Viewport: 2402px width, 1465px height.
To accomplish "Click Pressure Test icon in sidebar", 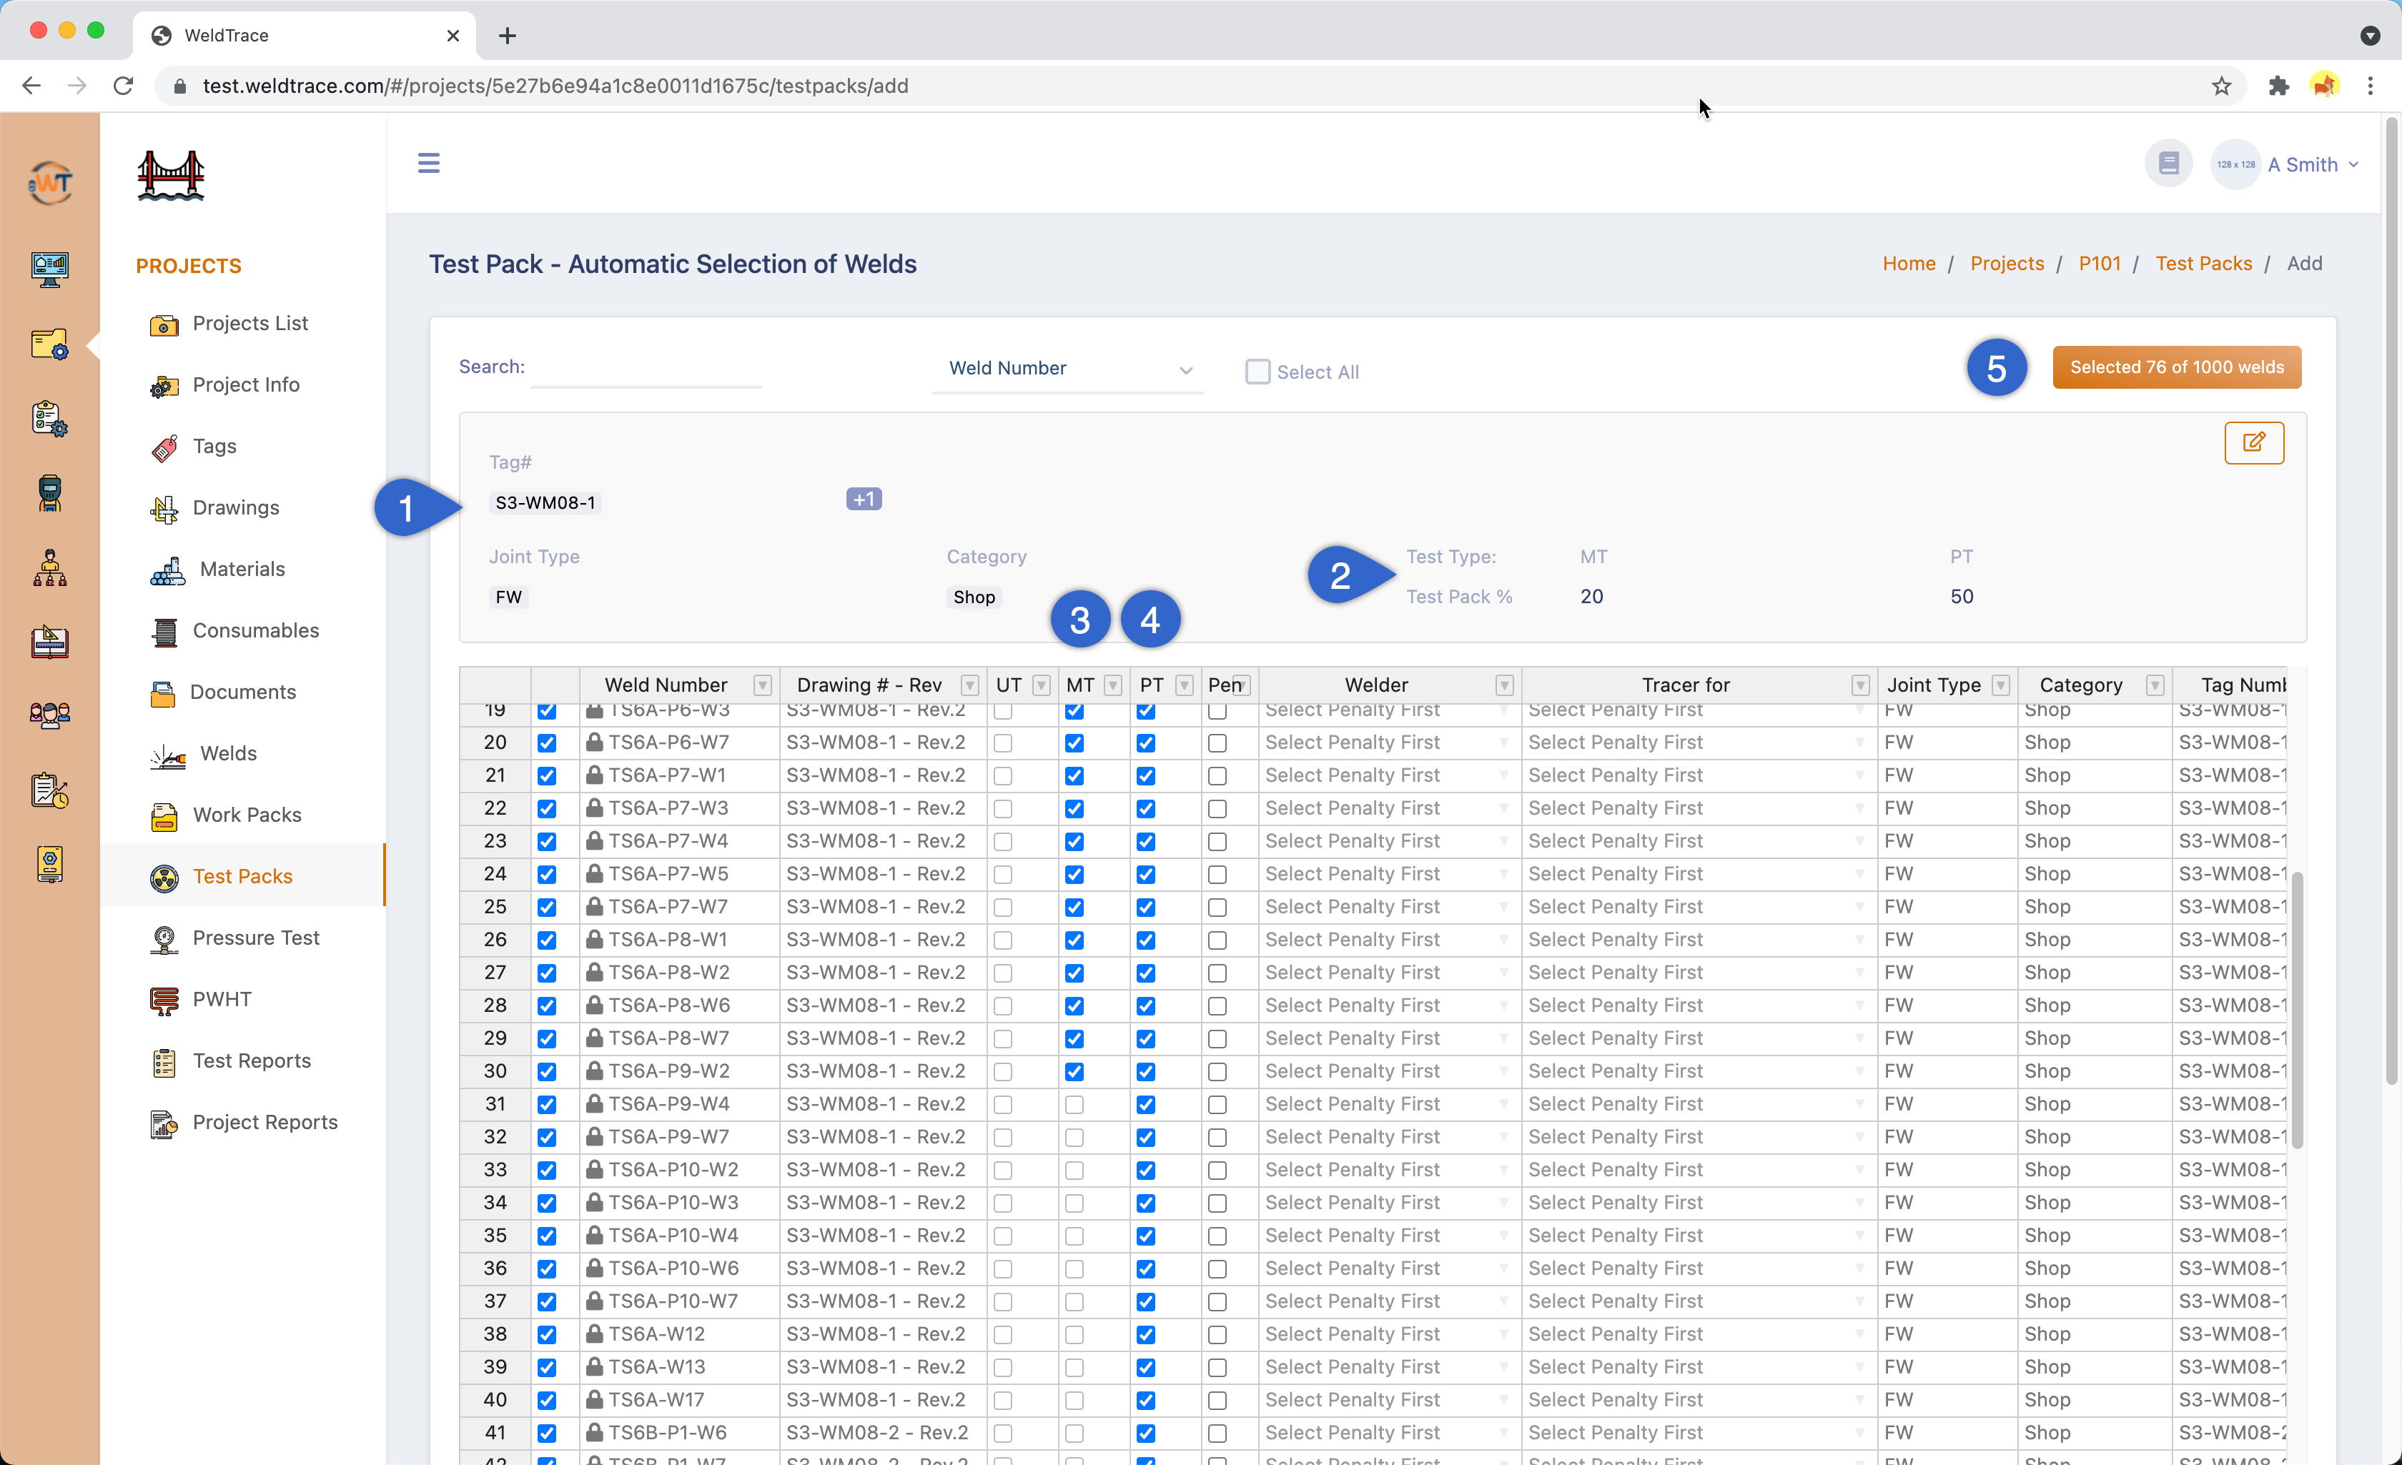I will tap(164, 938).
